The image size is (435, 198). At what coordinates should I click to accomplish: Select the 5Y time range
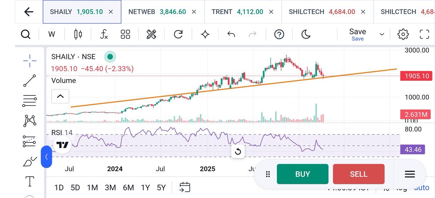coord(161,188)
